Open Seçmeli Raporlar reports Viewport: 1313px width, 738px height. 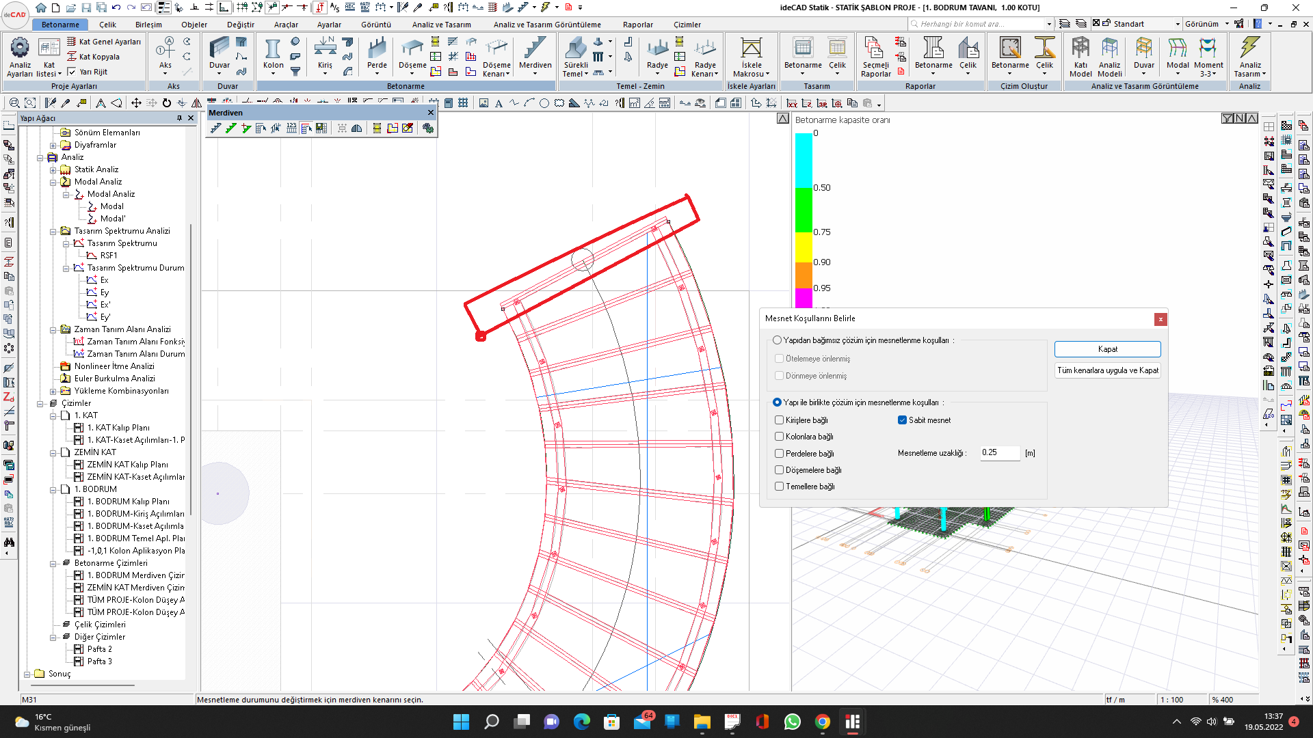coord(875,56)
